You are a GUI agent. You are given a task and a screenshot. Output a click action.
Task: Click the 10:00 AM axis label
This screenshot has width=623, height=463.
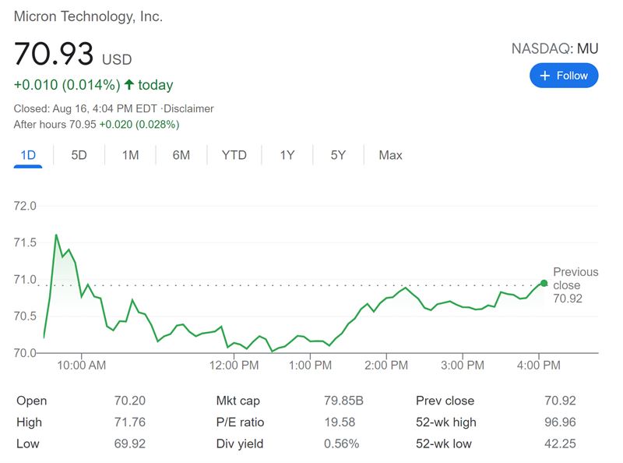tap(82, 365)
